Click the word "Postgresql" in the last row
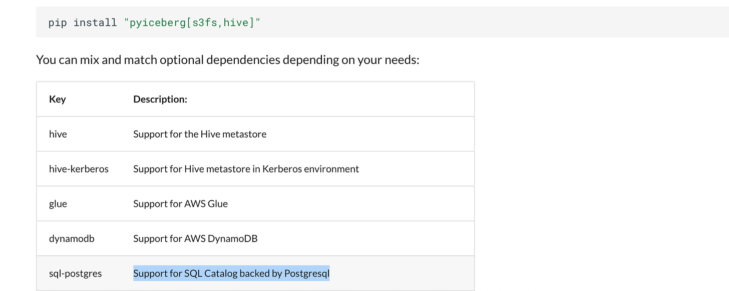The image size is (729, 291). (307, 273)
